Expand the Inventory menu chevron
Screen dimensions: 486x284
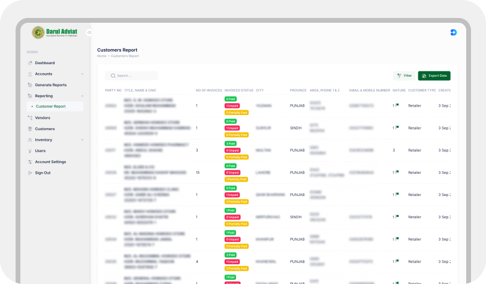tap(82, 140)
